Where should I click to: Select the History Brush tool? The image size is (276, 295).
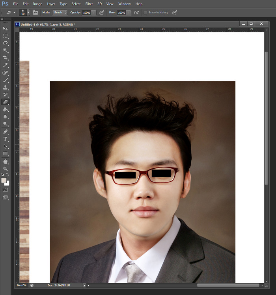[5, 95]
